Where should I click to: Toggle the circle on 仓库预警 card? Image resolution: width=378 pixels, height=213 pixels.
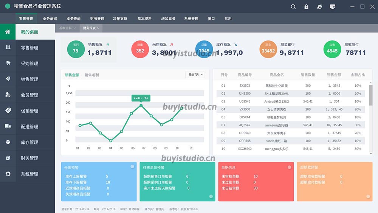pyautogui.click(x=132, y=166)
